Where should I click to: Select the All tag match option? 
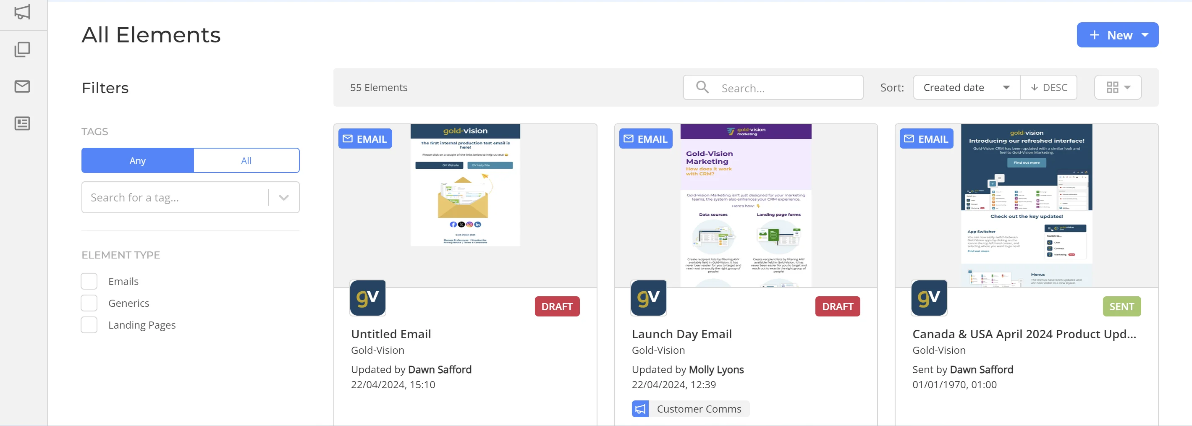point(246,160)
